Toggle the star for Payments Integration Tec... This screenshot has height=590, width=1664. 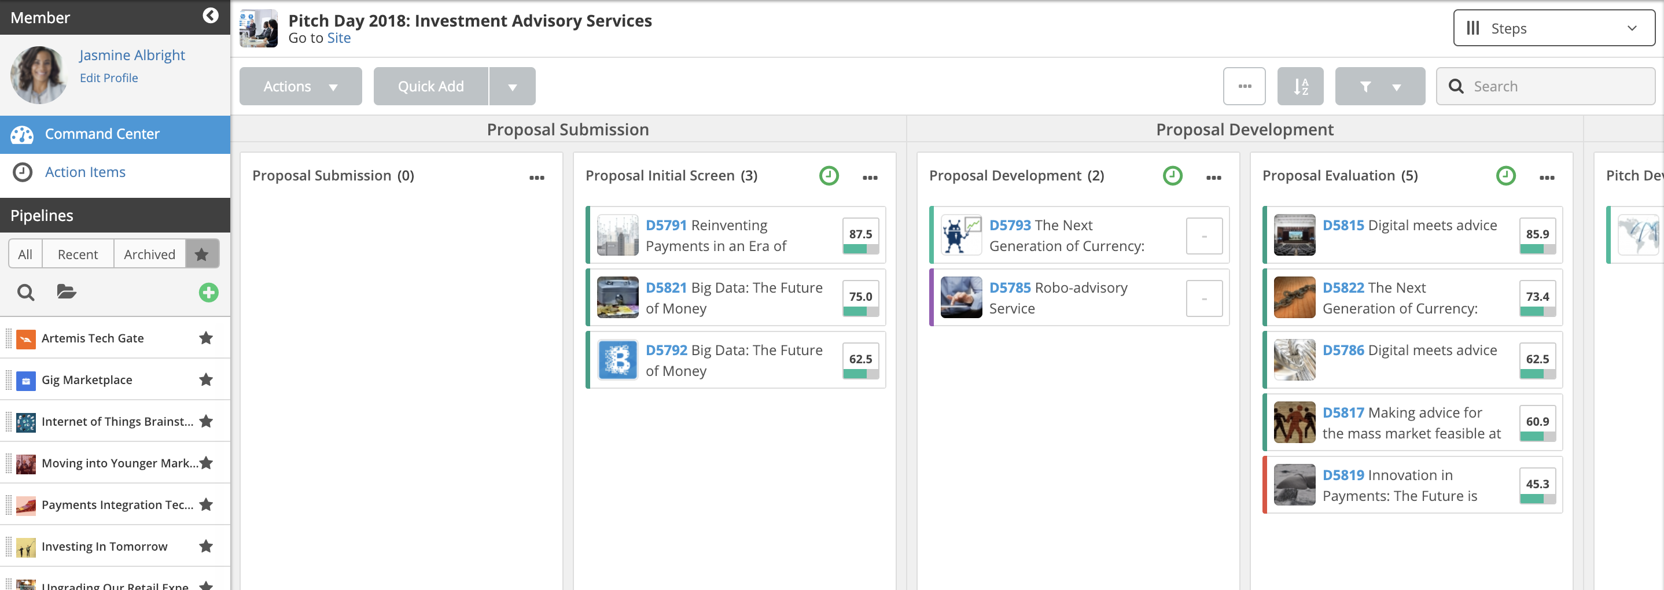(x=206, y=504)
